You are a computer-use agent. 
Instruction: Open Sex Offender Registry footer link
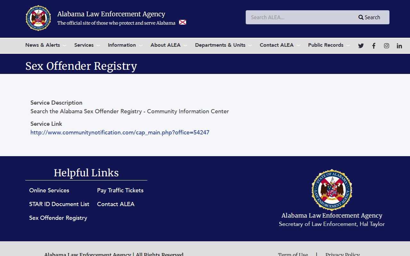[58, 218]
